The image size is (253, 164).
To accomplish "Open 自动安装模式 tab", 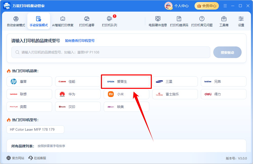I will pyautogui.click(x=16, y=21).
